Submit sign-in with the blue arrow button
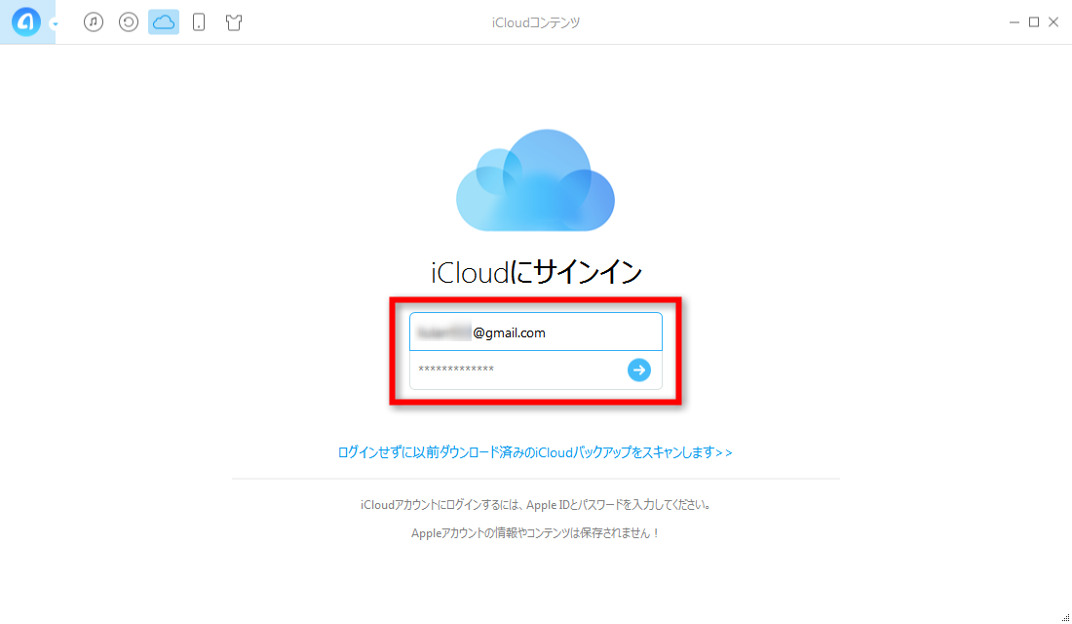The image size is (1072, 624). pos(639,370)
